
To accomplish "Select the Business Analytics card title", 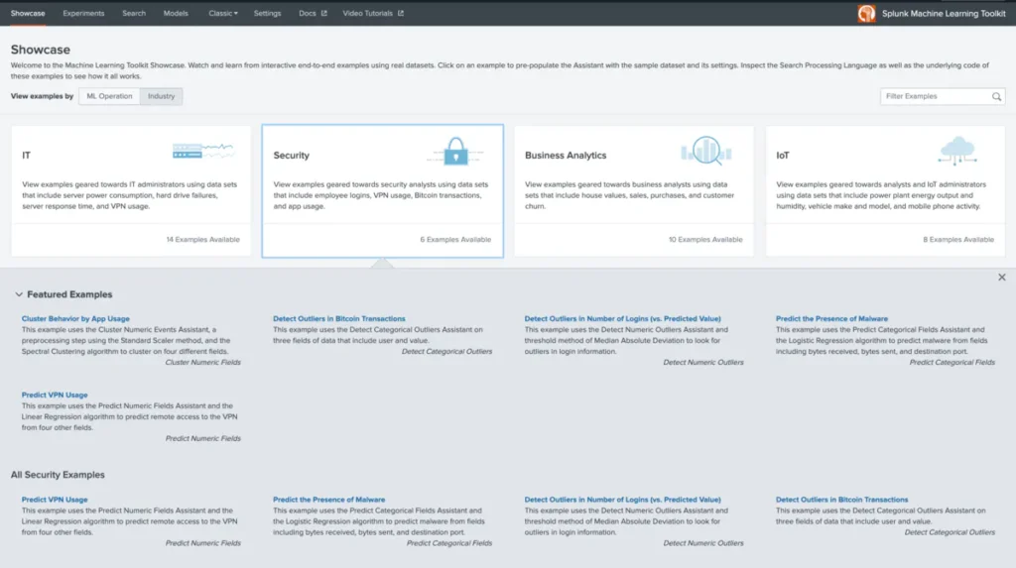I will [566, 156].
